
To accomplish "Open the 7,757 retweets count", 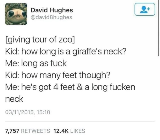I will pyautogui.click(x=12, y=131).
